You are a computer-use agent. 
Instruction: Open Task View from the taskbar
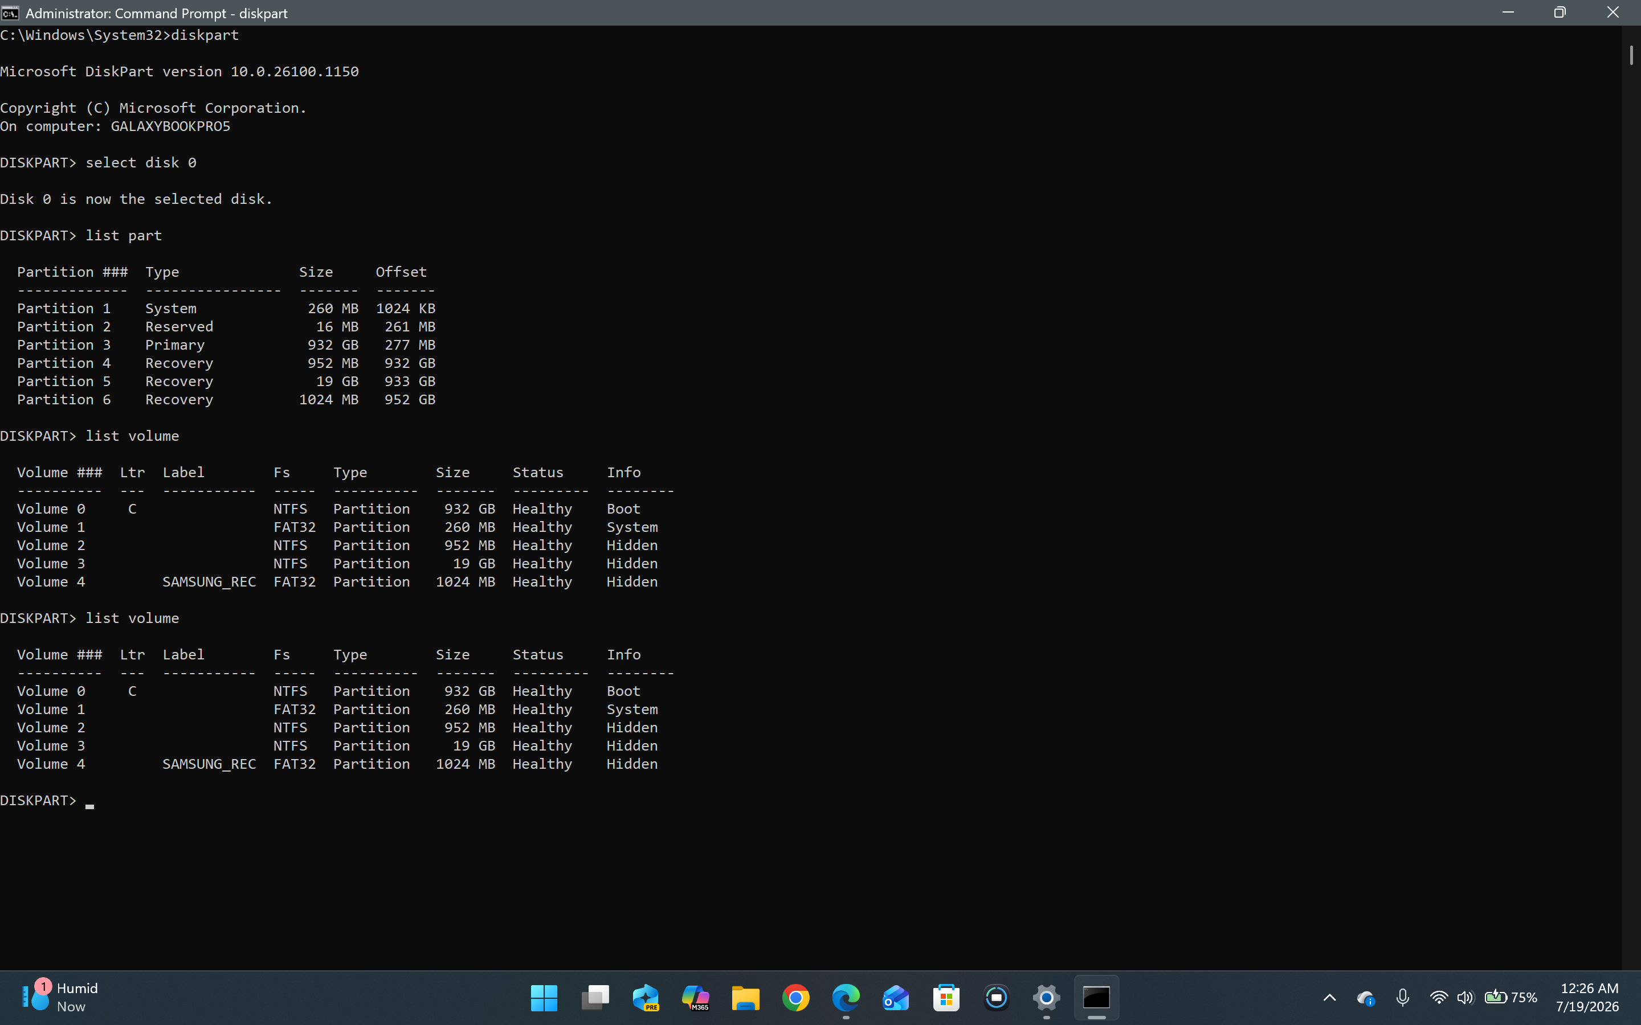(x=595, y=997)
